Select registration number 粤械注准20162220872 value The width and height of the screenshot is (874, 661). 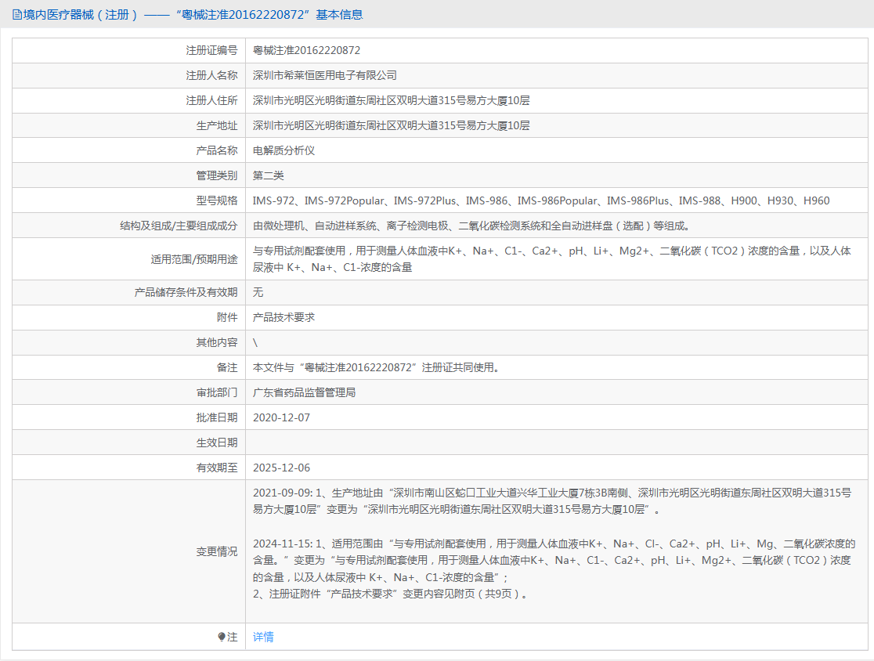click(x=306, y=50)
